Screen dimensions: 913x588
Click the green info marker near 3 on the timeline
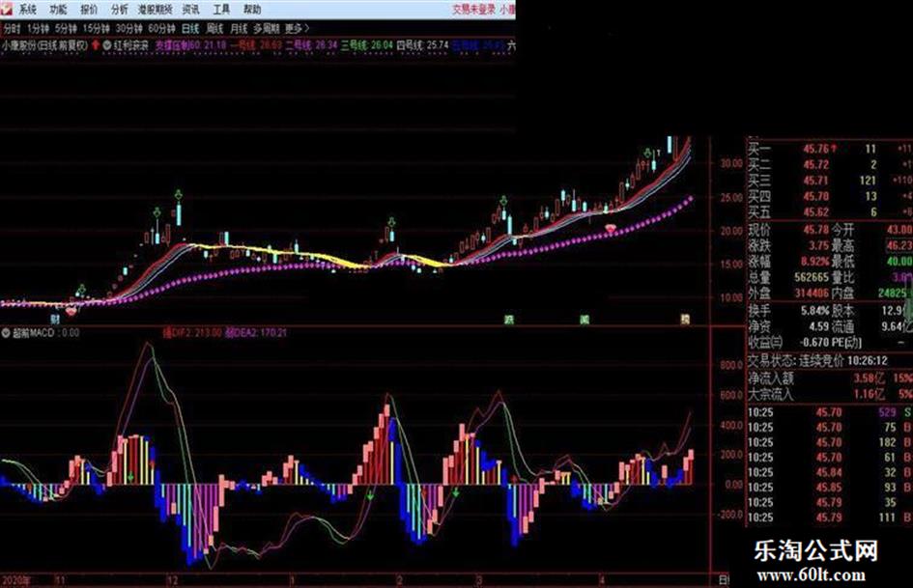point(509,319)
